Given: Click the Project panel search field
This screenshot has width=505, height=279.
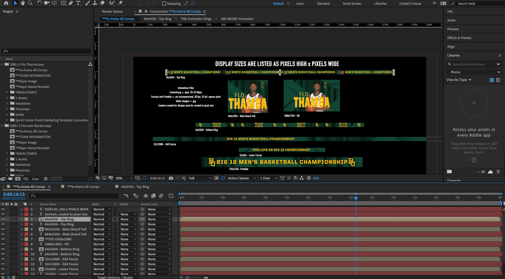Looking at the screenshot, I should click(46, 51).
